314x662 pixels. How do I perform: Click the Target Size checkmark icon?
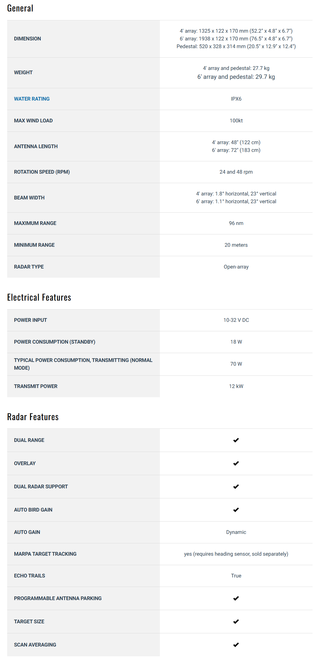(x=236, y=622)
